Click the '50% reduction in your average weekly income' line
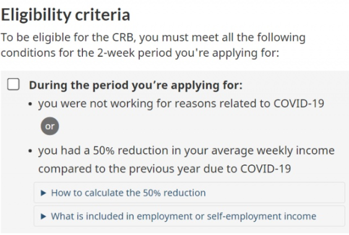This screenshot has width=349, height=235. [x=186, y=151]
